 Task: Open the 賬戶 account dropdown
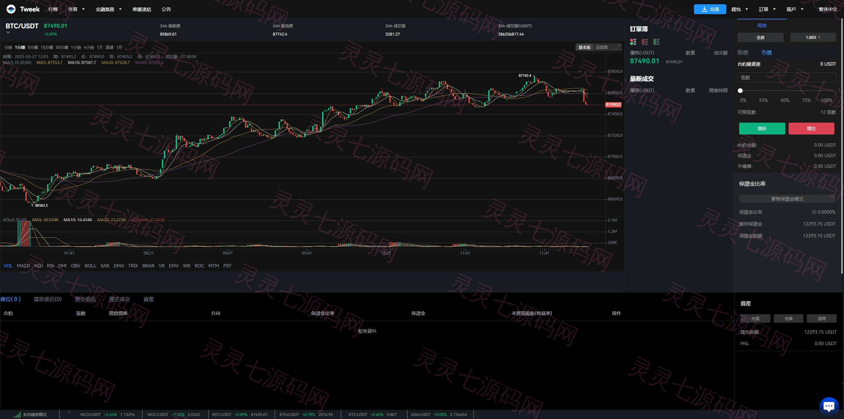click(795, 9)
